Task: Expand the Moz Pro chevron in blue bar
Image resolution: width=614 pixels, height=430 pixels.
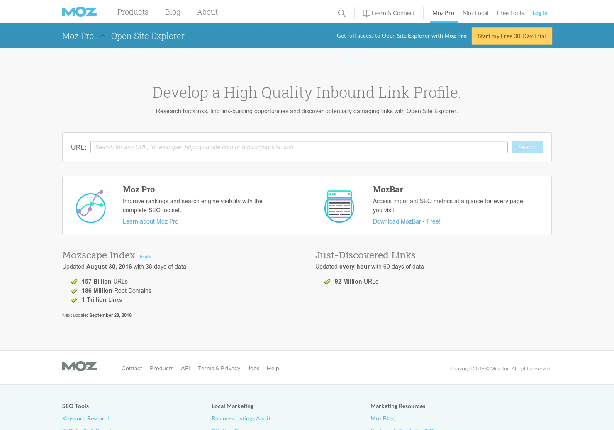Action: tap(102, 36)
